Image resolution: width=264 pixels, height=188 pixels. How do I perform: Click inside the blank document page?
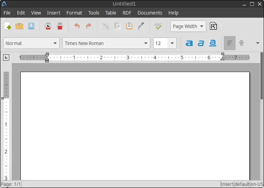point(135,126)
